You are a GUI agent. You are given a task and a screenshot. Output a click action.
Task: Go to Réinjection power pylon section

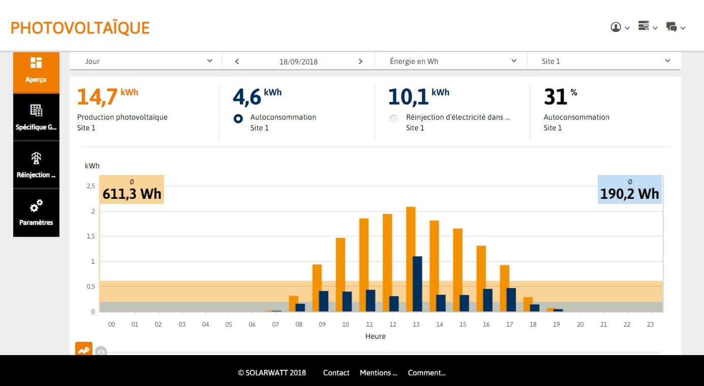[36, 165]
